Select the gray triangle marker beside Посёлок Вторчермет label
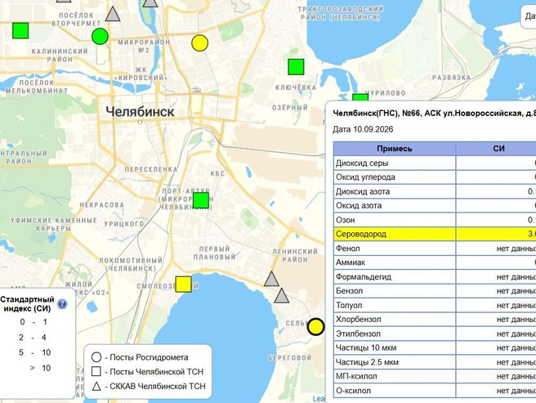This screenshot has width=536, height=403. 113,14
